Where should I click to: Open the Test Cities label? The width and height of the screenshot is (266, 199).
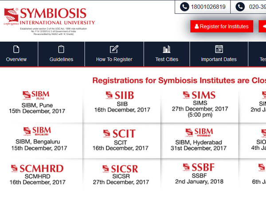(166, 59)
